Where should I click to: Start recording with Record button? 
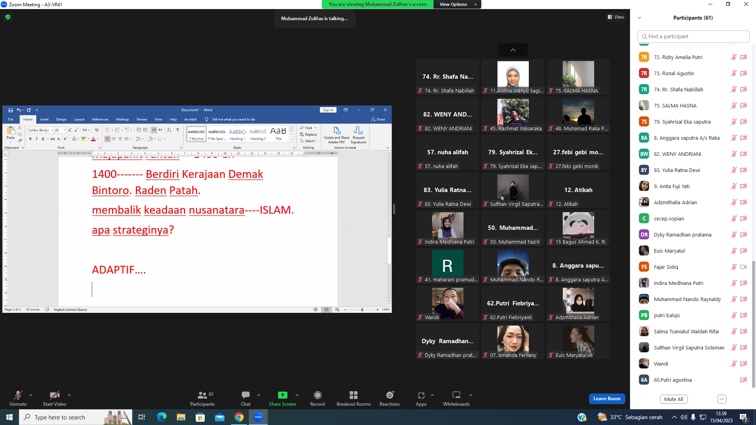point(317,398)
